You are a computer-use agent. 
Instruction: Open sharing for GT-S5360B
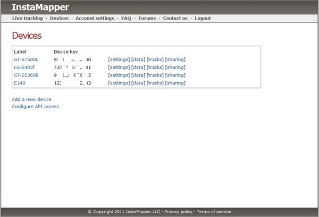pyautogui.click(x=175, y=75)
